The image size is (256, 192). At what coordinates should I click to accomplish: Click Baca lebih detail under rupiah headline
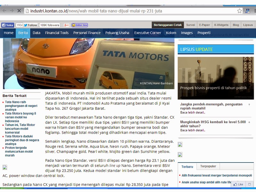tap(193, 113)
